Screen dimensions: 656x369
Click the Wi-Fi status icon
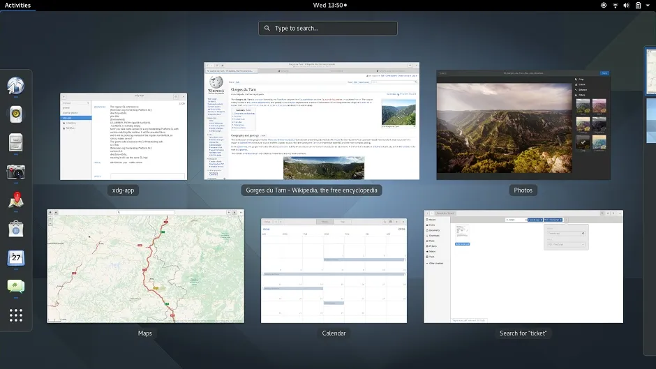pyautogui.click(x=616, y=6)
